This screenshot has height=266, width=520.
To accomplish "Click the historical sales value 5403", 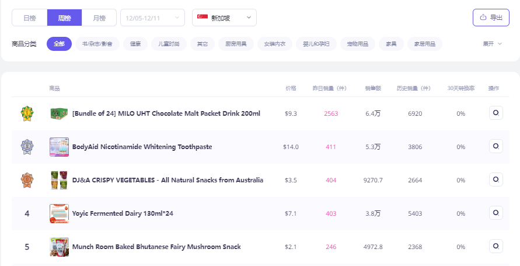I will coord(415,213).
